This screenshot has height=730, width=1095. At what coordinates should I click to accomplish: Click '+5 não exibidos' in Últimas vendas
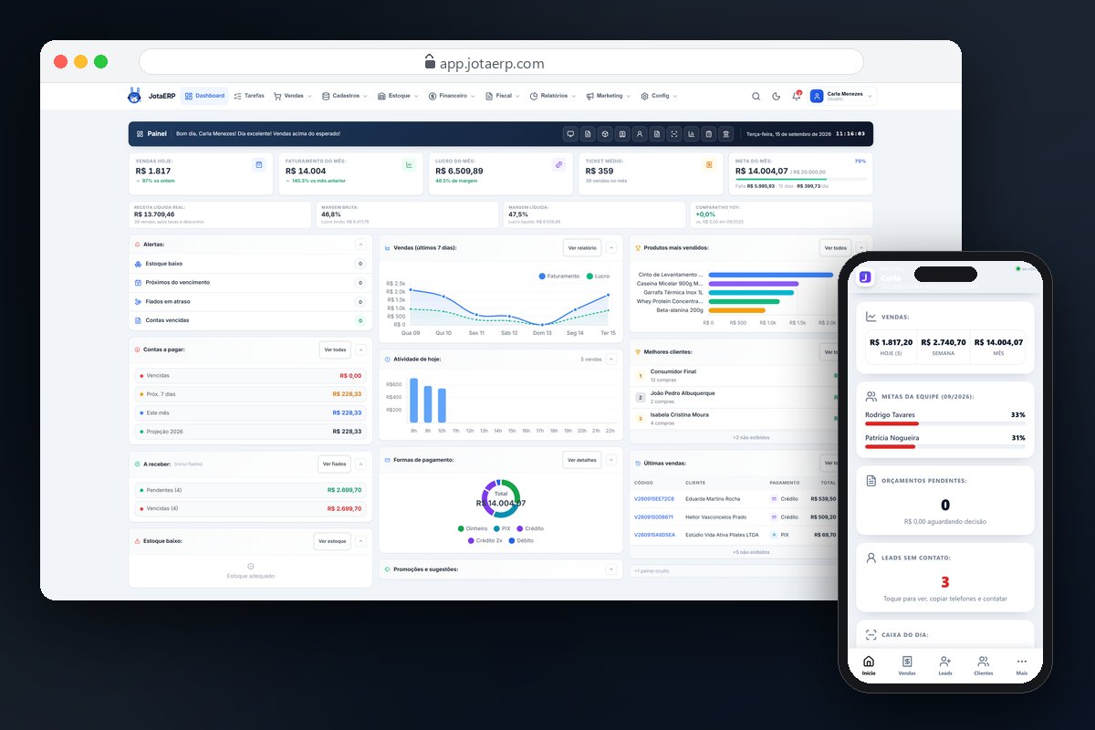750,552
